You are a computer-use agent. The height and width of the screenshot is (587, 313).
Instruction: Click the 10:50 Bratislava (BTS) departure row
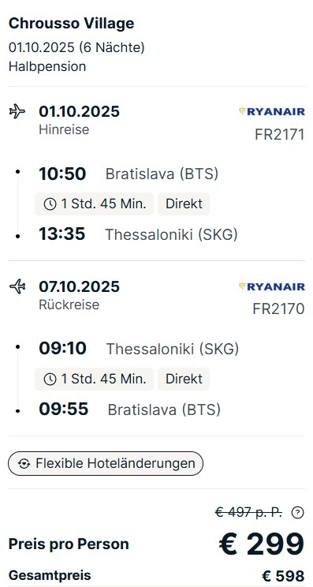[x=129, y=174]
